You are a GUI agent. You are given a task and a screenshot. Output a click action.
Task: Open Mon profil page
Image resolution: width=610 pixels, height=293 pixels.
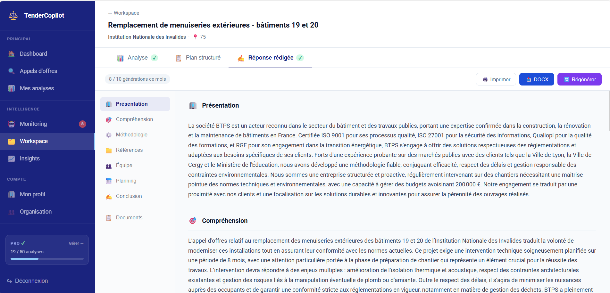pos(32,194)
